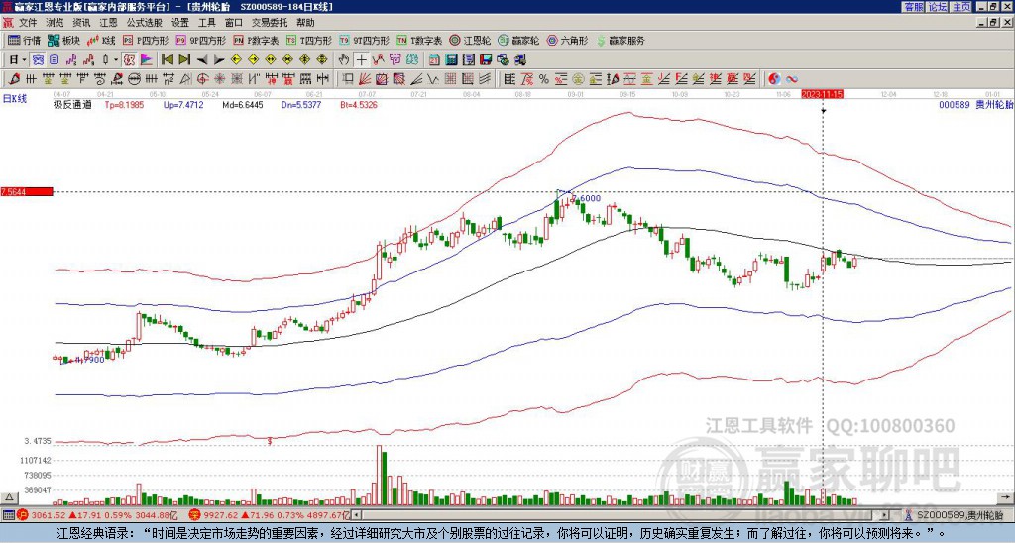Click the save floppy disk icon

[485, 60]
